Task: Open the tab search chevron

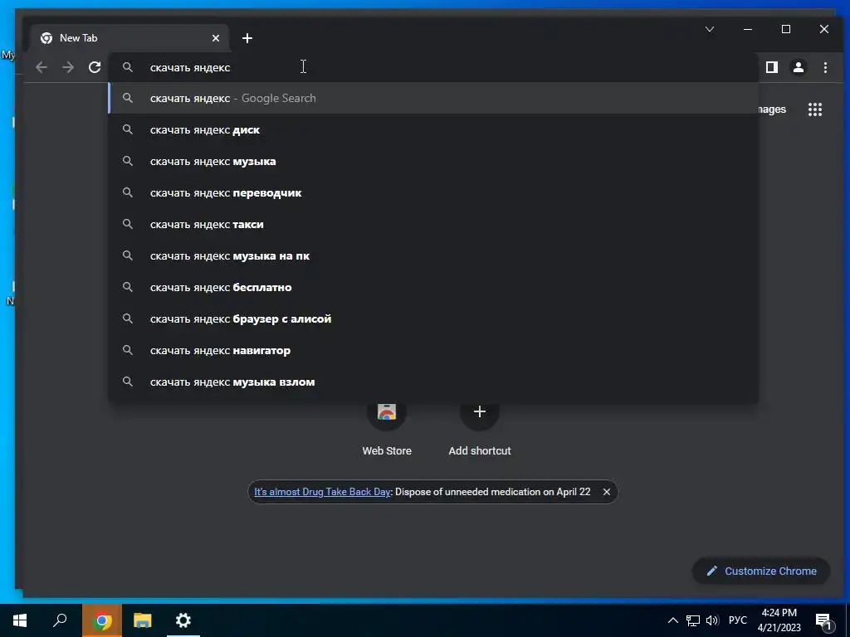Action: tap(710, 29)
